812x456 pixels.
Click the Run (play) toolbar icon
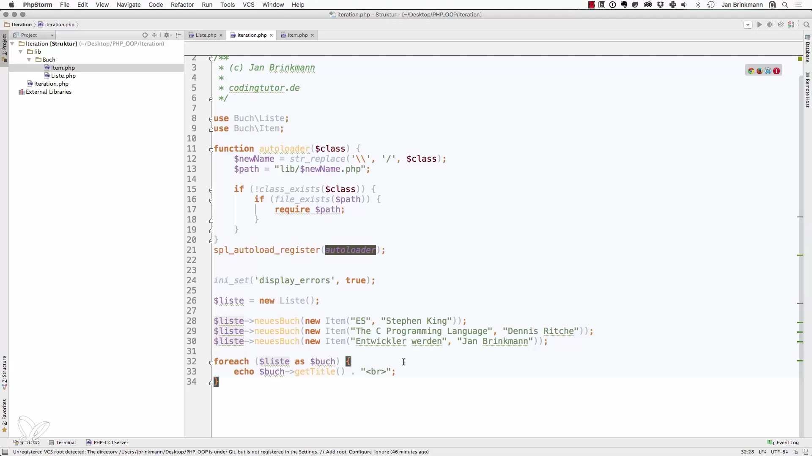click(x=759, y=24)
